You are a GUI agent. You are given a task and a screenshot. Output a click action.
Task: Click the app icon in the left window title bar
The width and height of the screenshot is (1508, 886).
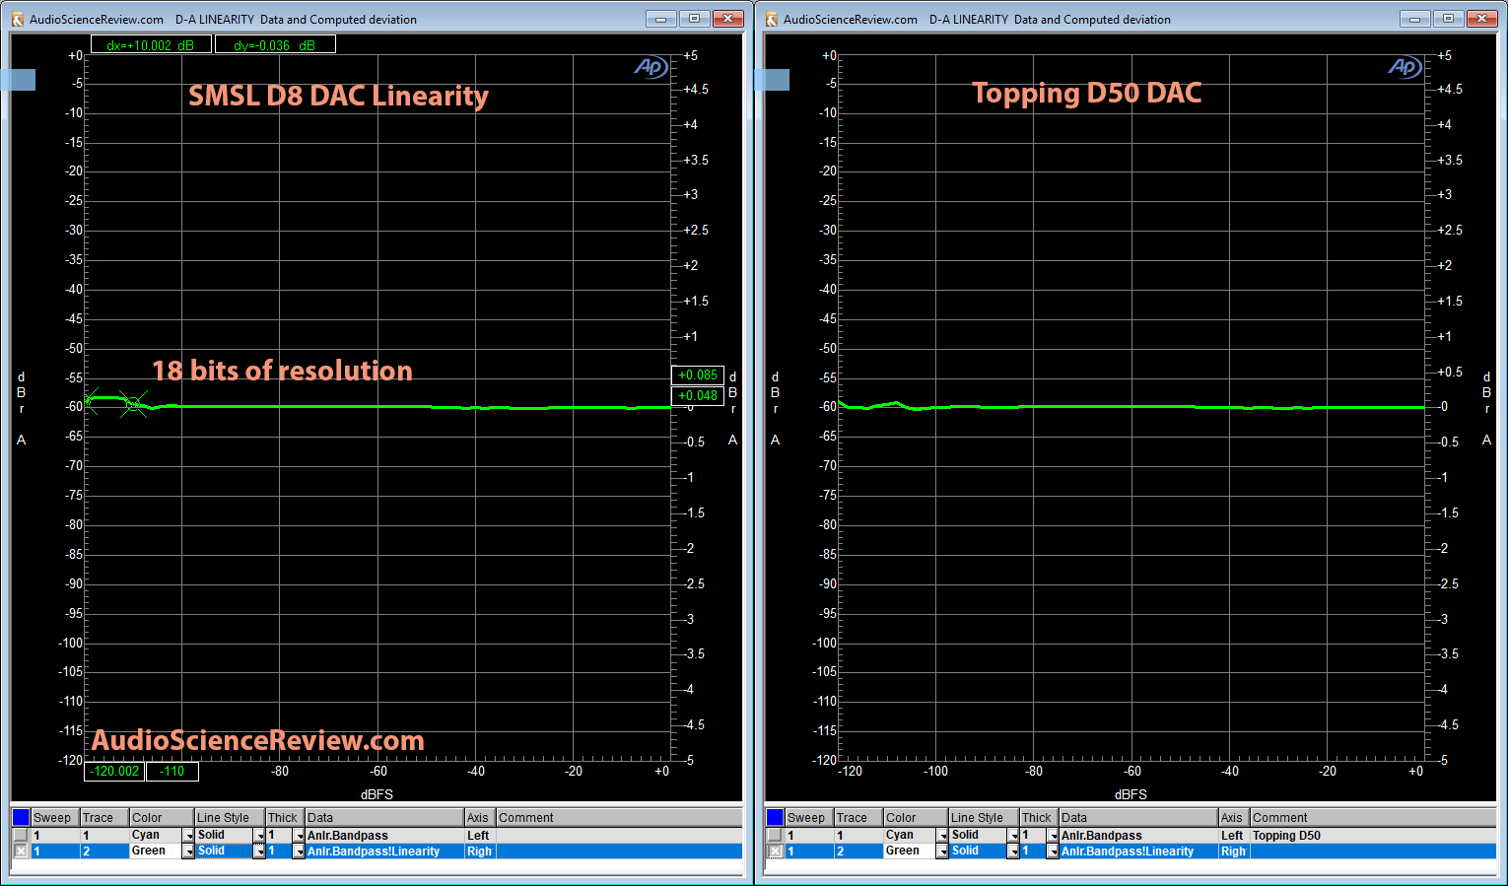[17, 19]
